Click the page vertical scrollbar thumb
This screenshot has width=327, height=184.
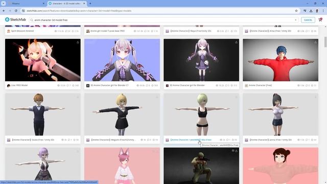(325, 42)
